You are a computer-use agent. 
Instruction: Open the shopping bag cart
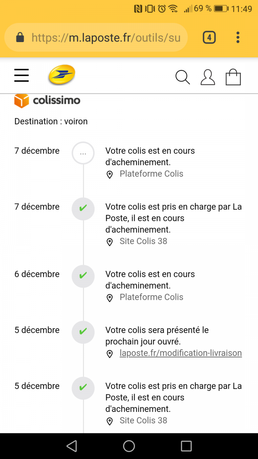pyautogui.click(x=233, y=77)
